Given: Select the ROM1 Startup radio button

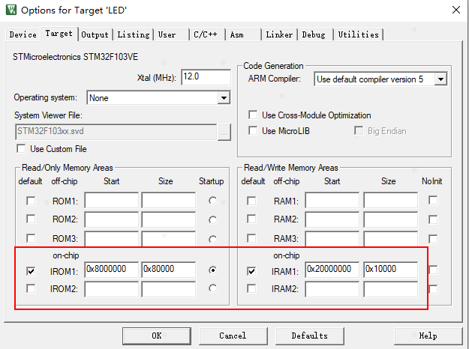Looking at the screenshot, I should click(x=212, y=201).
